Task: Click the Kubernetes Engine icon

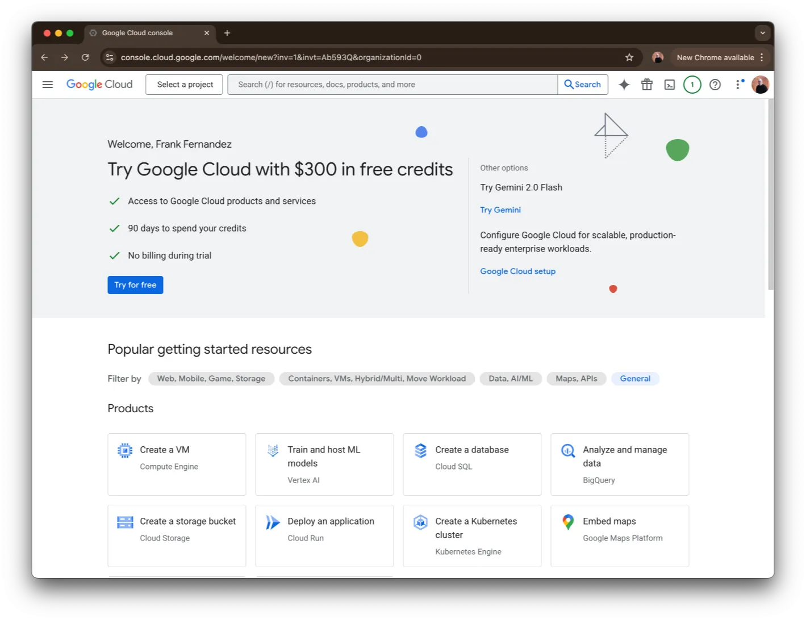Action: coord(420,522)
